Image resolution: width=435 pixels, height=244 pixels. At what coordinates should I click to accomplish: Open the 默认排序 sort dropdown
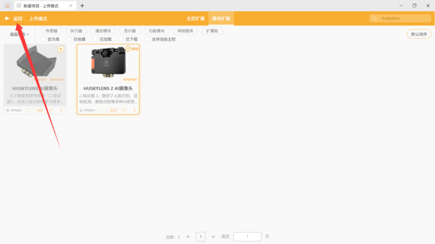point(419,34)
